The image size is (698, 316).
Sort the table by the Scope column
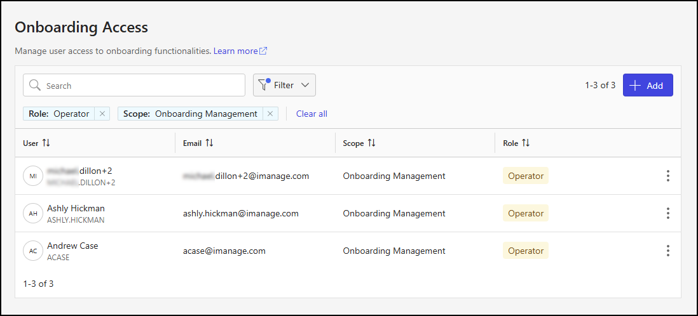[371, 143]
